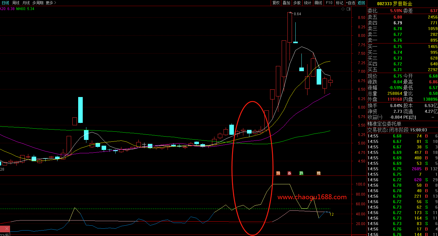Click the 精准定位委托单 link
The height and width of the screenshot is (236, 438).
[384, 124]
